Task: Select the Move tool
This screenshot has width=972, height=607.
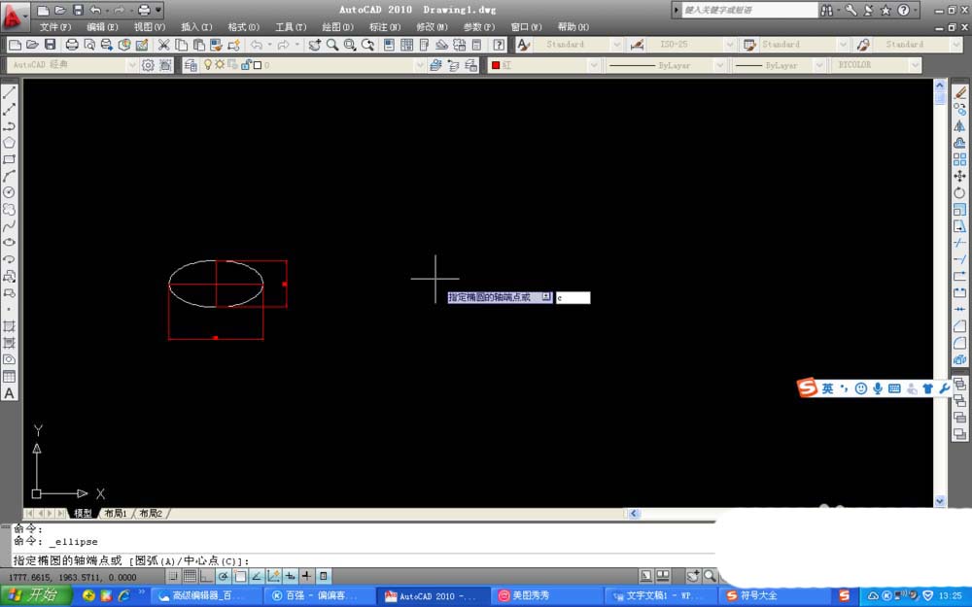Action: click(x=959, y=176)
